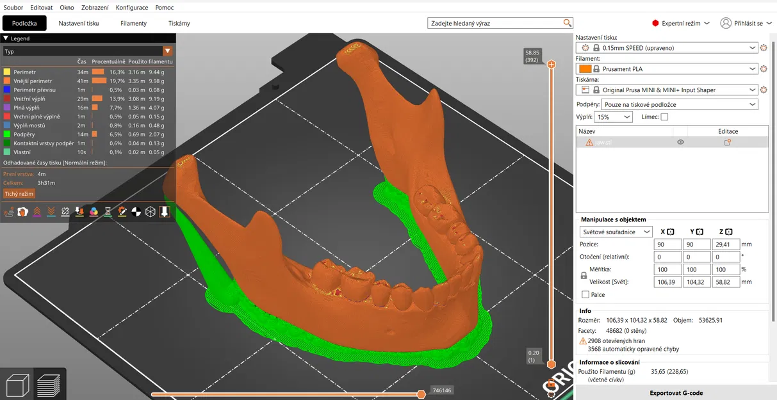Select the custom G-code gear-pencil icon

point(122,211)
